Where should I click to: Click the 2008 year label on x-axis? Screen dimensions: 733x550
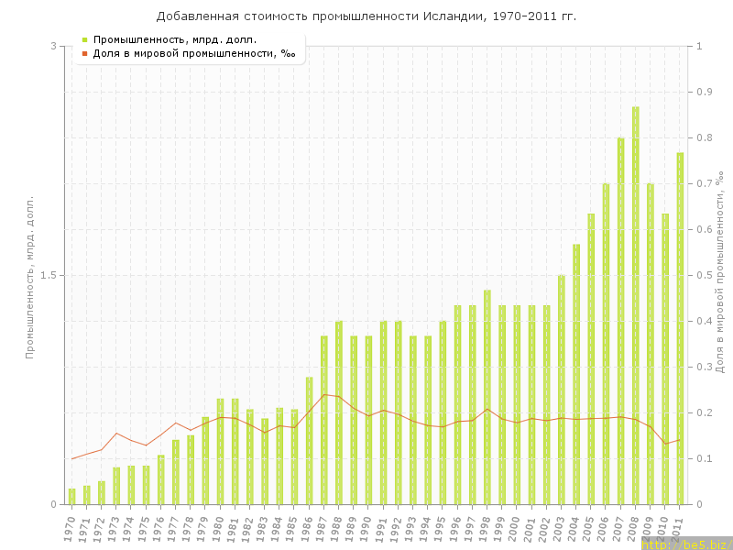click(x=634, y=527)
